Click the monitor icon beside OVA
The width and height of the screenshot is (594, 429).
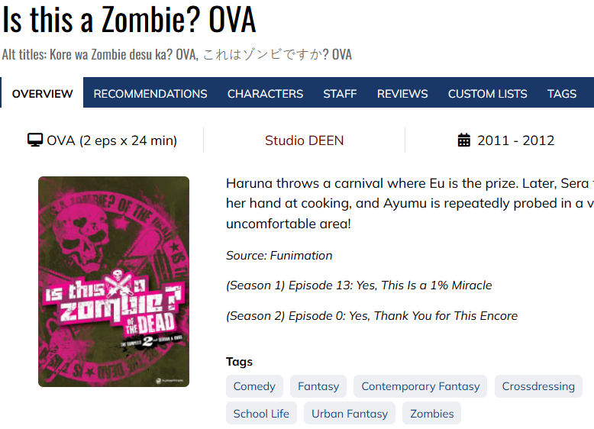(x=35, y=140)
